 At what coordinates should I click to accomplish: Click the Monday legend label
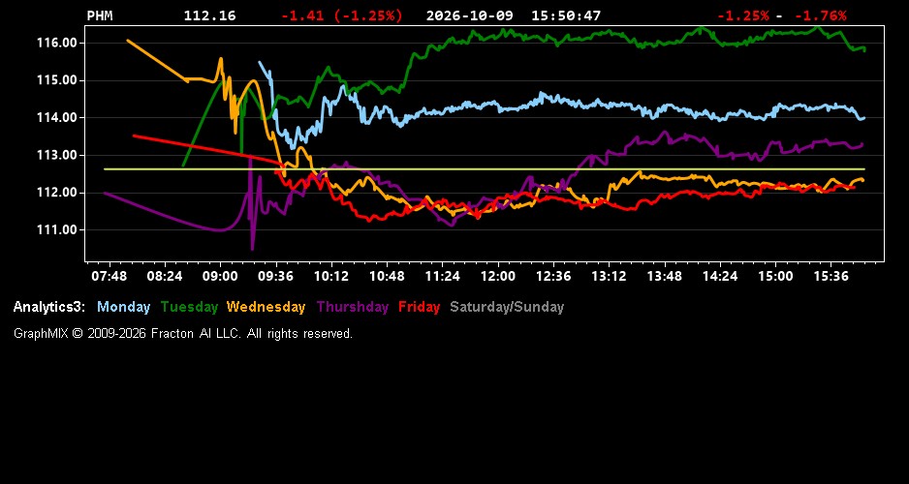pos(123,307)
